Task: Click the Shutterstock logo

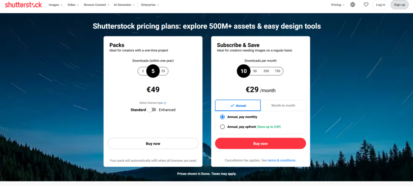Action: (23, 5)
